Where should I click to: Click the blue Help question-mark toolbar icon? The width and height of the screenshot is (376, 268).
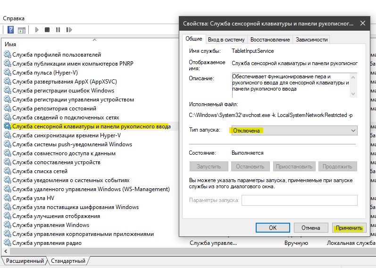[10, 30]
